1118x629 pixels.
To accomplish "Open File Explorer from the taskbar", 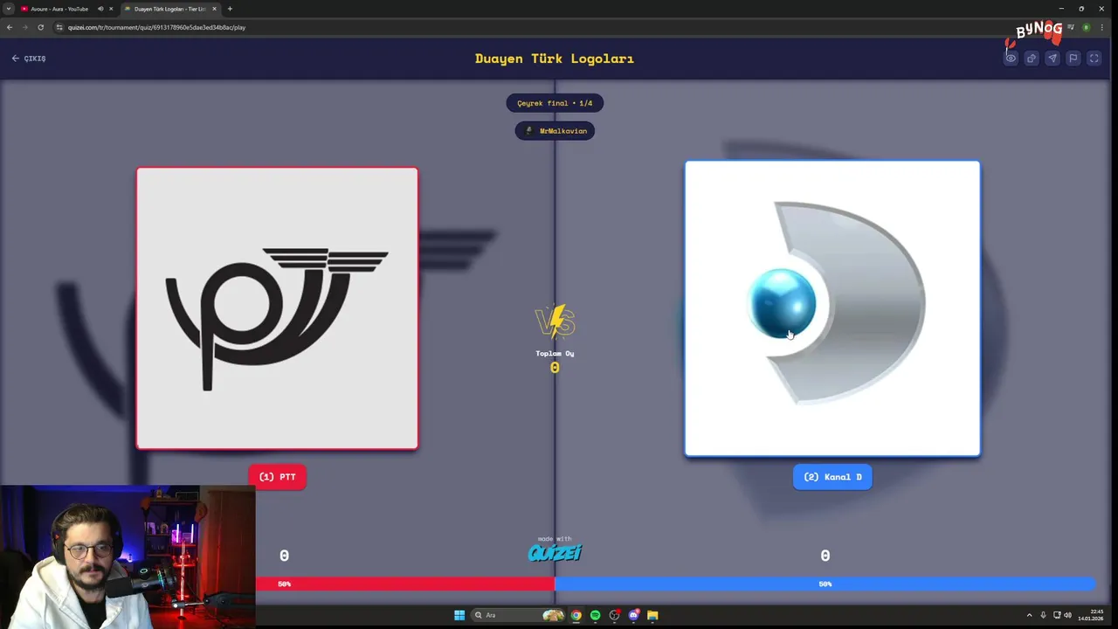I will 652,615.
